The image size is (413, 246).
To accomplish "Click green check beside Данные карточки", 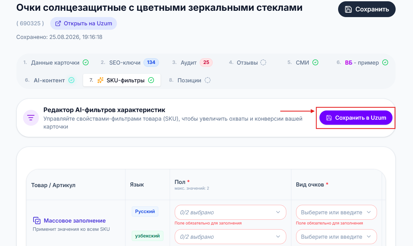I will (x=86, y=63).
